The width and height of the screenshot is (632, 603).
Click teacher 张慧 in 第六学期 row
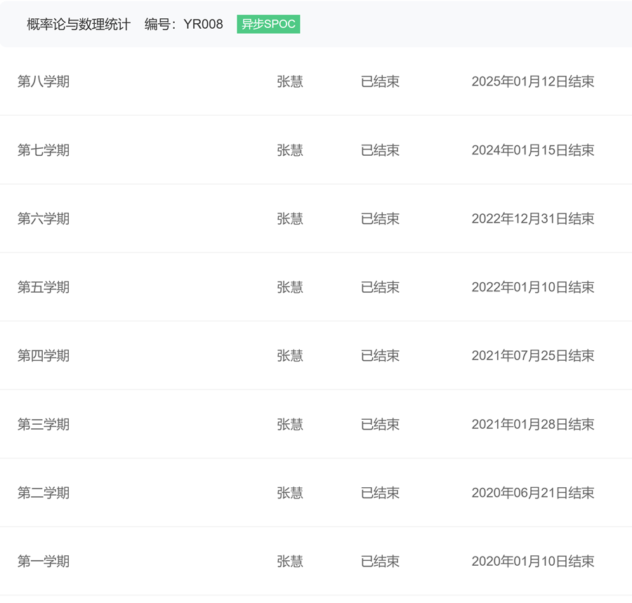[x=290, y=218]
